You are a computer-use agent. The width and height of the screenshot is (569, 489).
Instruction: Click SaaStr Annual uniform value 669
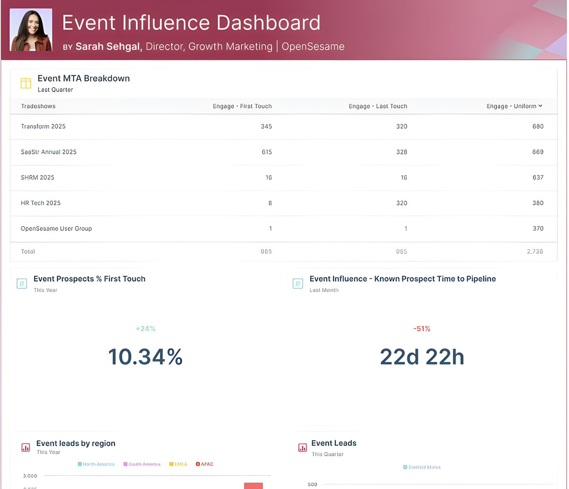[538, 152]
